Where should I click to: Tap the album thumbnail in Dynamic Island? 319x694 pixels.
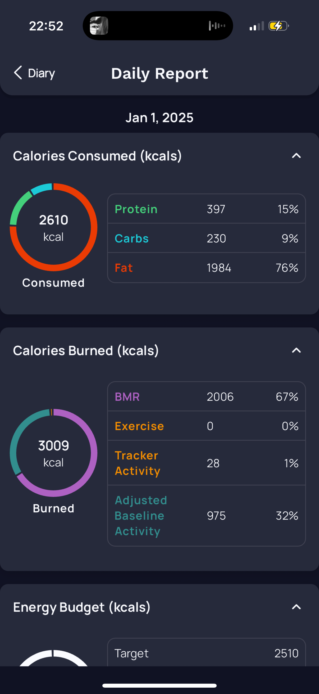click(x=99, y=26)
